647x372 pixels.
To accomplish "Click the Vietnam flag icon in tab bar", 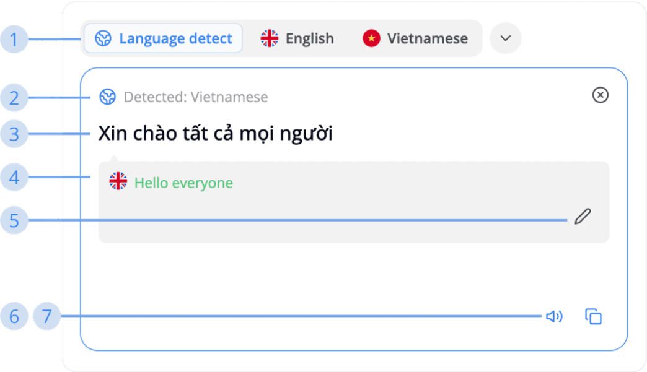I will pyautogui.click(x=371, y=38).
